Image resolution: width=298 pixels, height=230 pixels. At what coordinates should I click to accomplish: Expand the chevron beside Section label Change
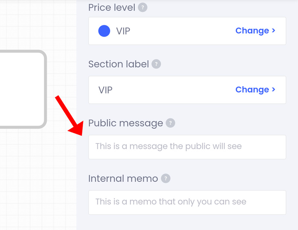273,90
